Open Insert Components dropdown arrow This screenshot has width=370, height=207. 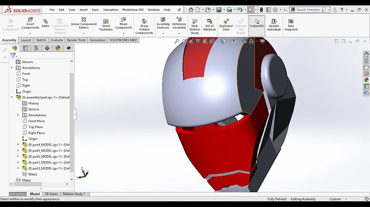point(30,33)
